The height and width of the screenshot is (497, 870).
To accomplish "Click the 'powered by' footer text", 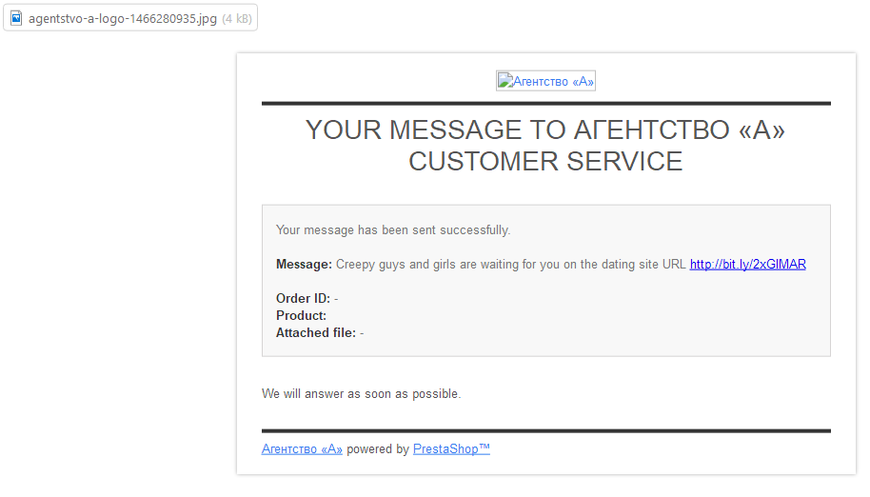I will tap(378, 448).
